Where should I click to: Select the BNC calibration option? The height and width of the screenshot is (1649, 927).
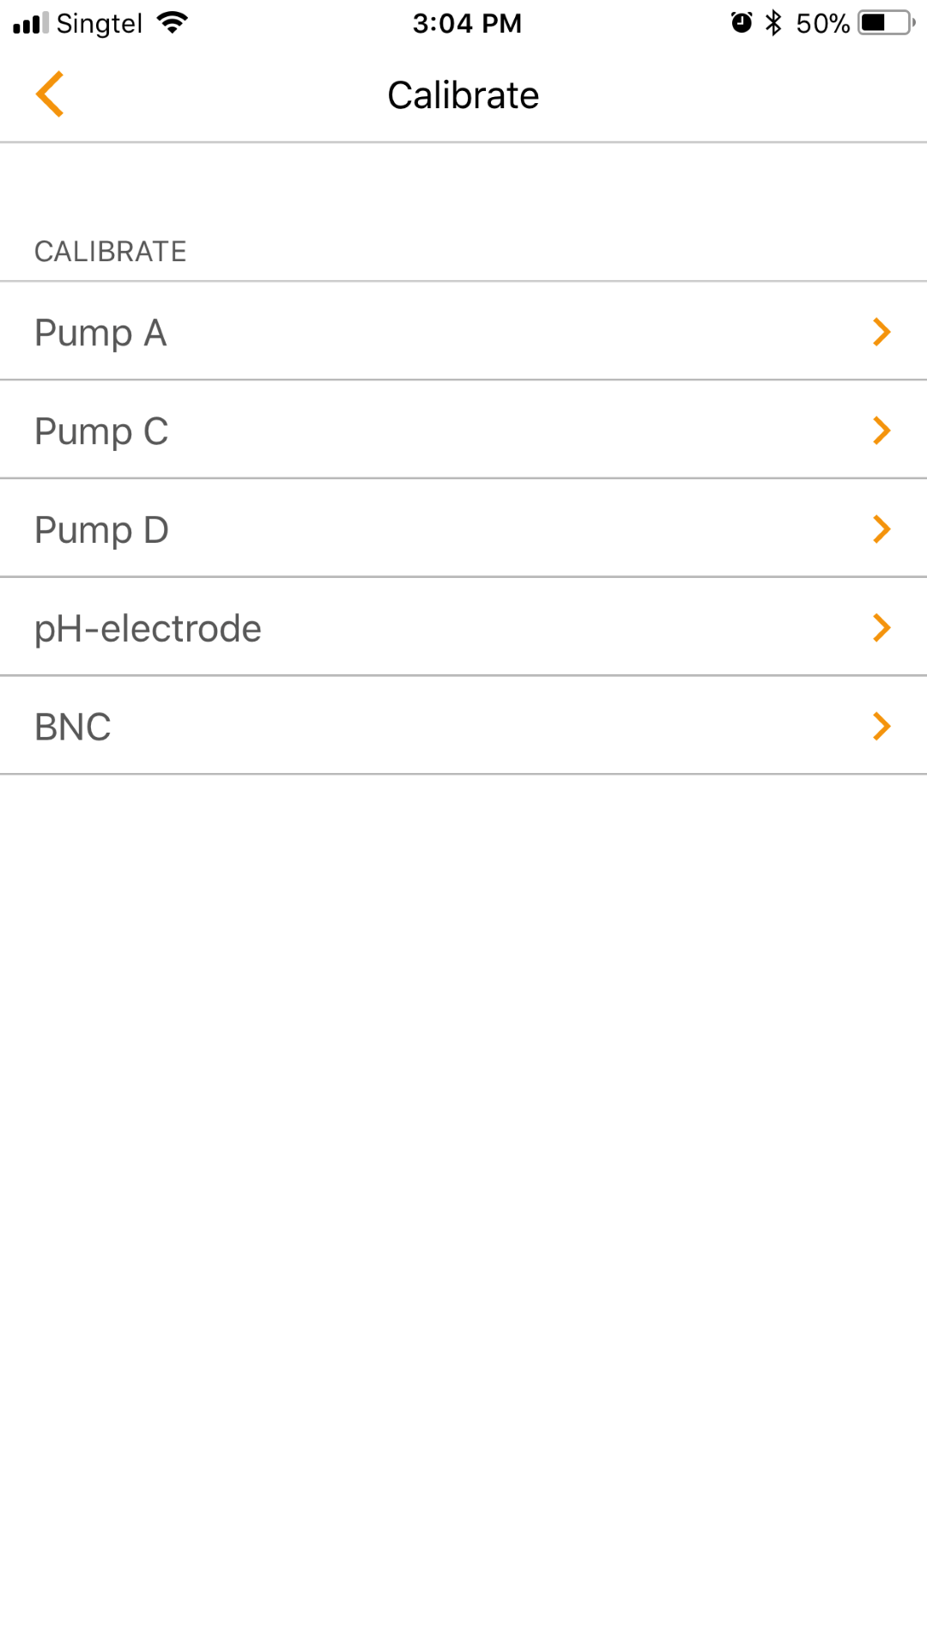[x=73, y=727]
